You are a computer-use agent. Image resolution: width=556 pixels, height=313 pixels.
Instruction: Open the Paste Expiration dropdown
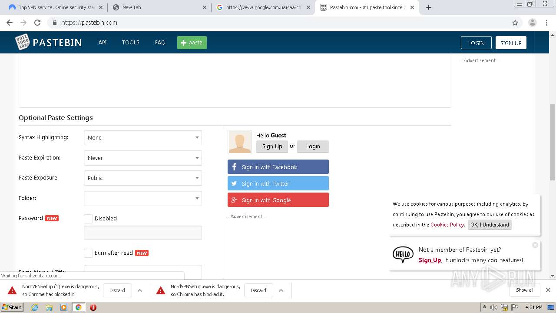(x=143, y=158)
